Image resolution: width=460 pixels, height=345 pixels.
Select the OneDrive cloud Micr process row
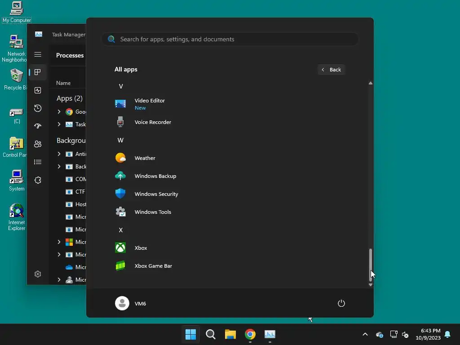68,267
